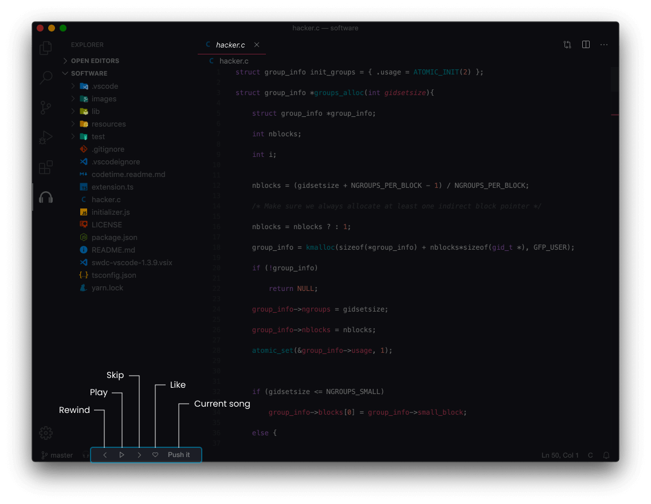Viewport: 651px width, 504px height.
Task: Switch to the hacker.c editor tab
Action: 232,45
